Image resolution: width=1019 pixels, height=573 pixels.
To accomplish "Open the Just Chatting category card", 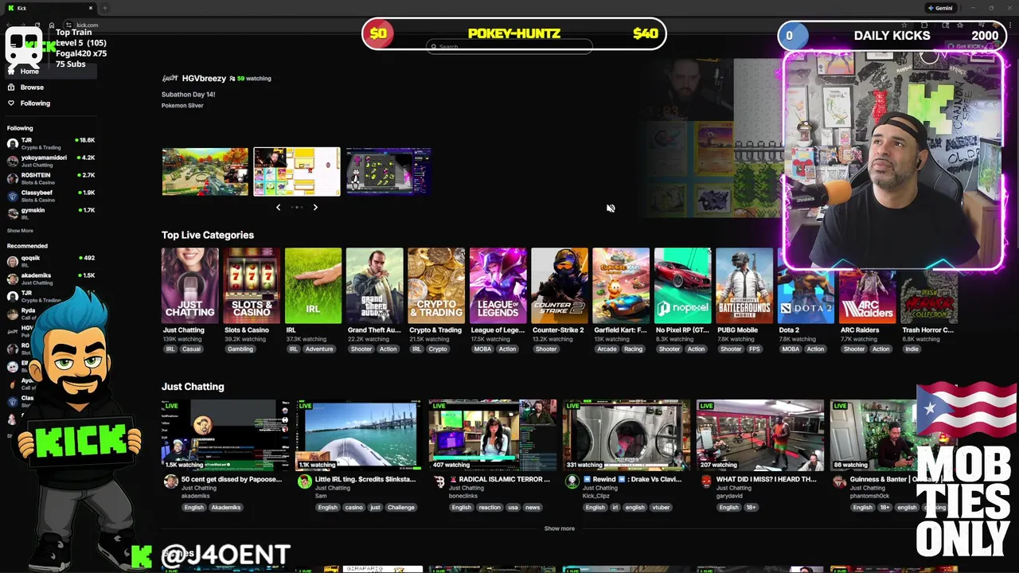I will (x=189, y=286).
